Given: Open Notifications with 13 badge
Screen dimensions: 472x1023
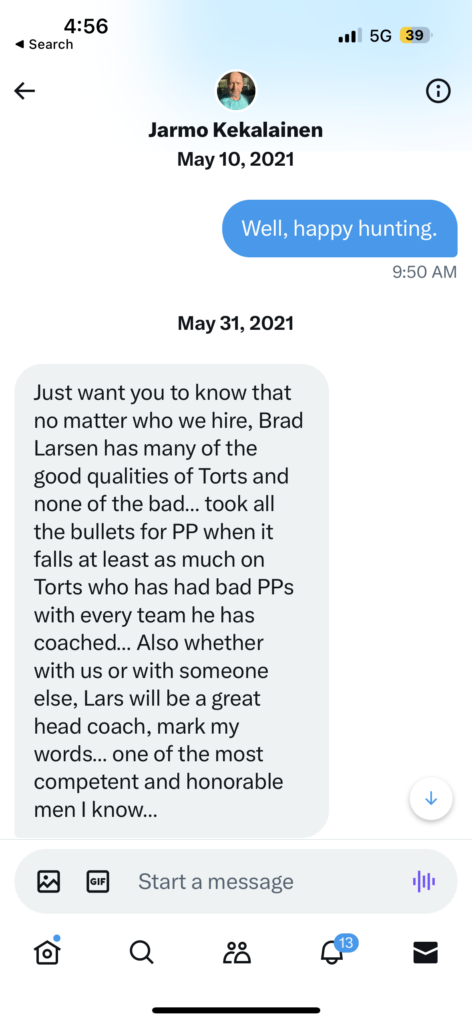Looking at the screenshot, I should point(332,952).
